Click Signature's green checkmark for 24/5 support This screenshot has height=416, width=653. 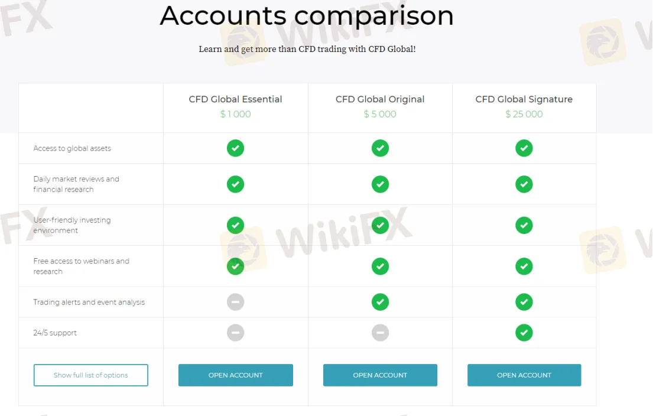pyautogui.click(x=524, y=333)
